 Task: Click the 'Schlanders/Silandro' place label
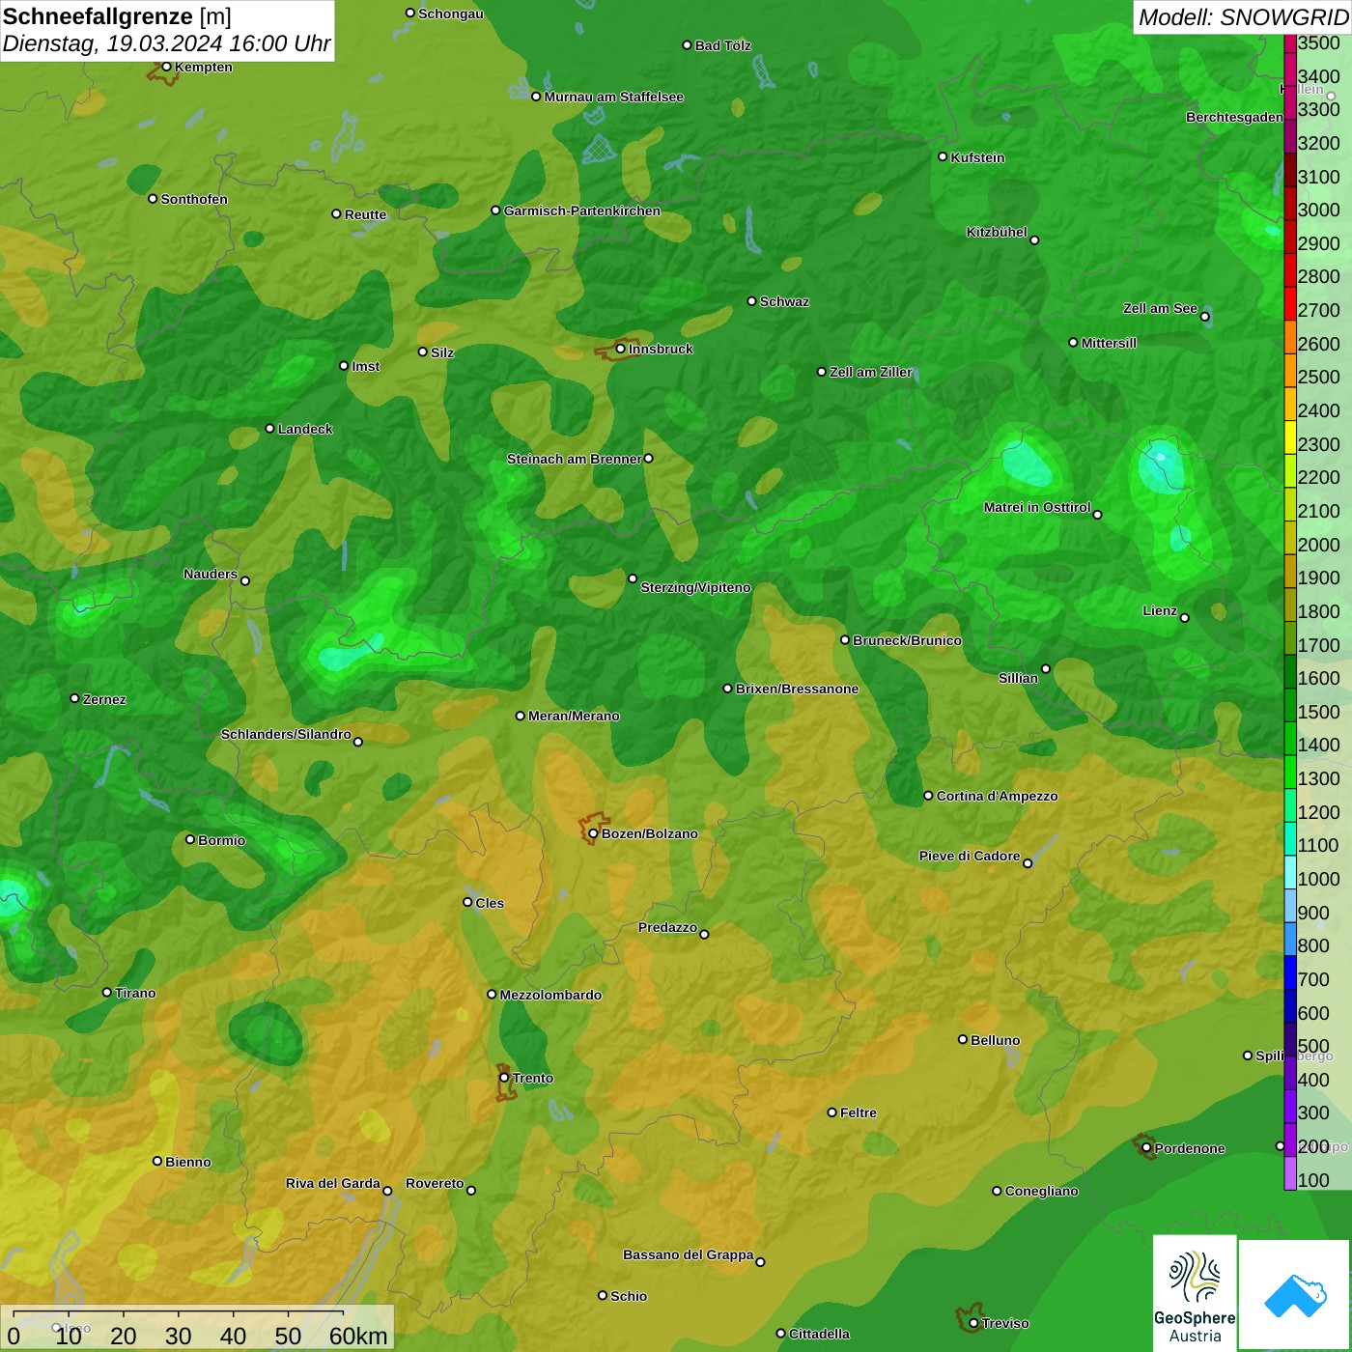[x=286, y=734]
